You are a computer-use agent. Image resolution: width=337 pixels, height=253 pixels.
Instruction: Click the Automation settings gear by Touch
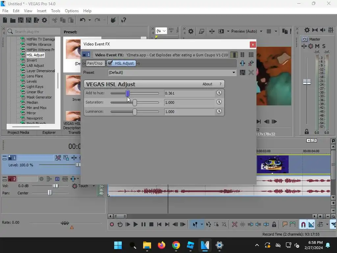(75, 186)
